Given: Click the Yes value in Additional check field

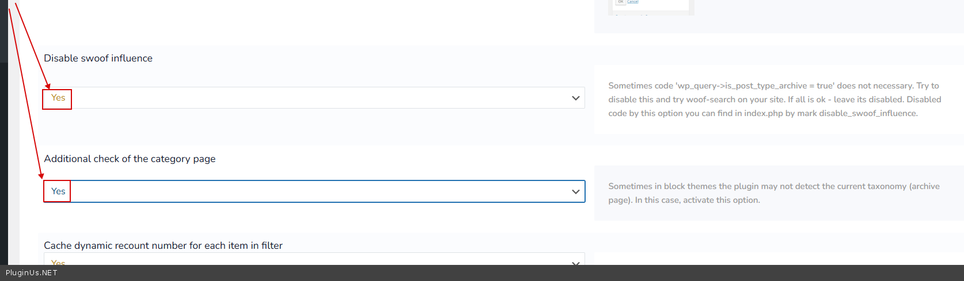Looking at the screenshot, I should click(x=58, y=191).
